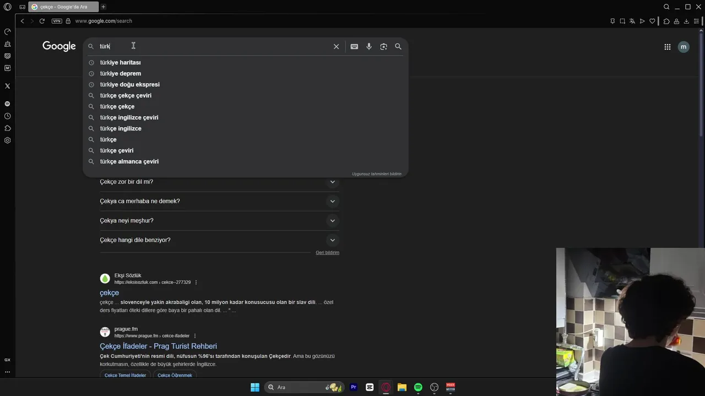Click 'Uygunsuz tahminleri bildirin' link
705x396 pixels.
[377, 174]
